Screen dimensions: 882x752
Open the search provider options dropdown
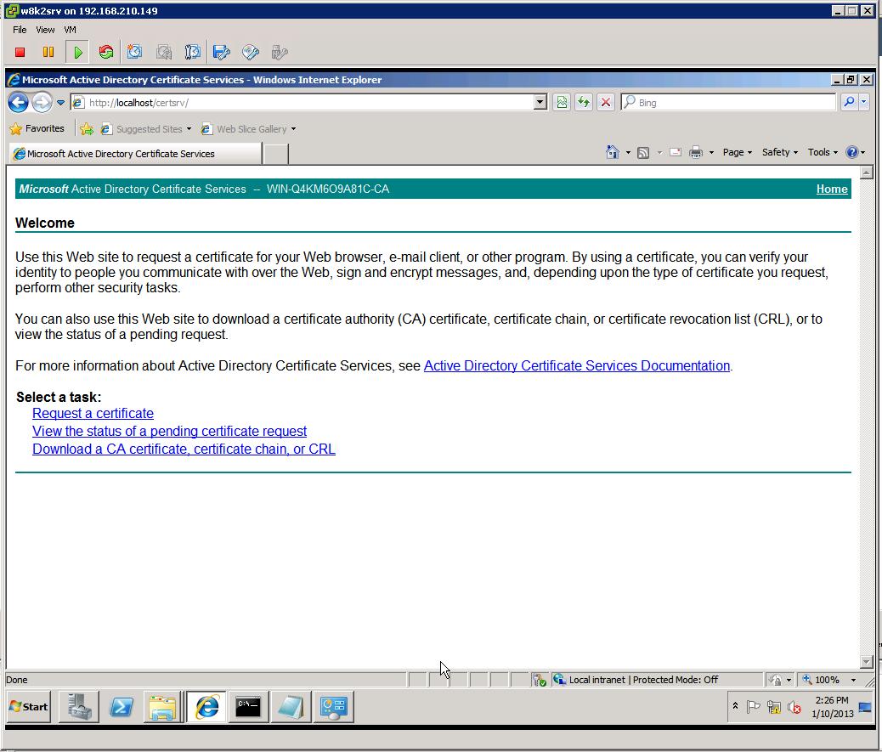[x=864, y=102]
